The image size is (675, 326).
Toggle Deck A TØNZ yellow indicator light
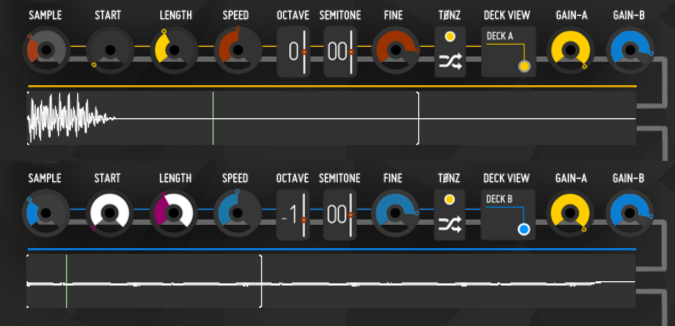click(450, 37)
